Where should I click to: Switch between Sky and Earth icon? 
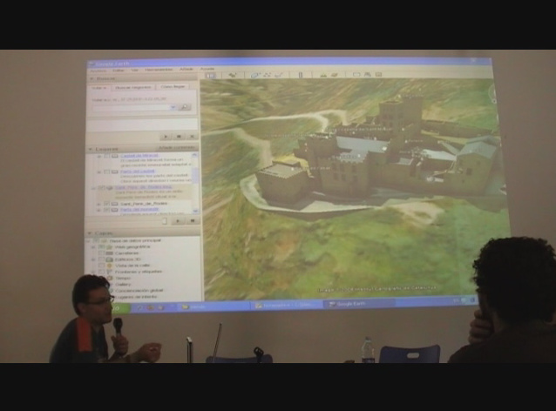(x=334, y=75)
